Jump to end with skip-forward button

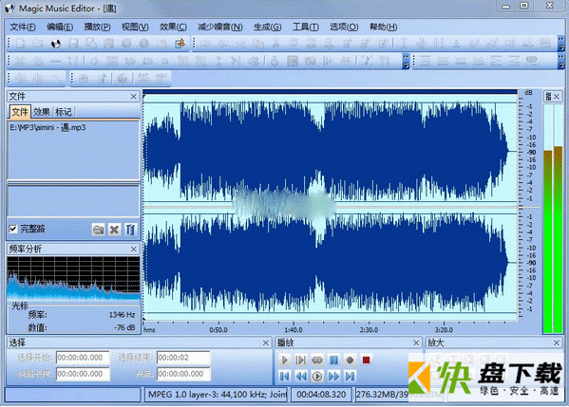tap(350, 377)
